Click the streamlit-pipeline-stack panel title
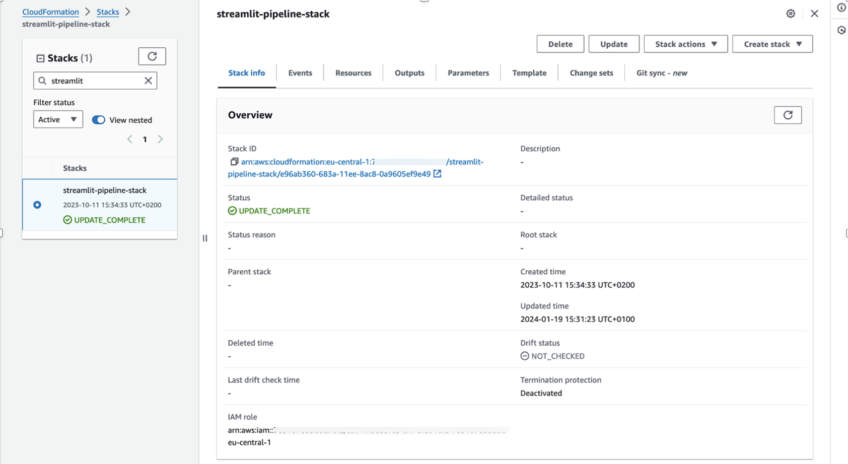Screen dimensions: 848x464 [x=273, y=14]
